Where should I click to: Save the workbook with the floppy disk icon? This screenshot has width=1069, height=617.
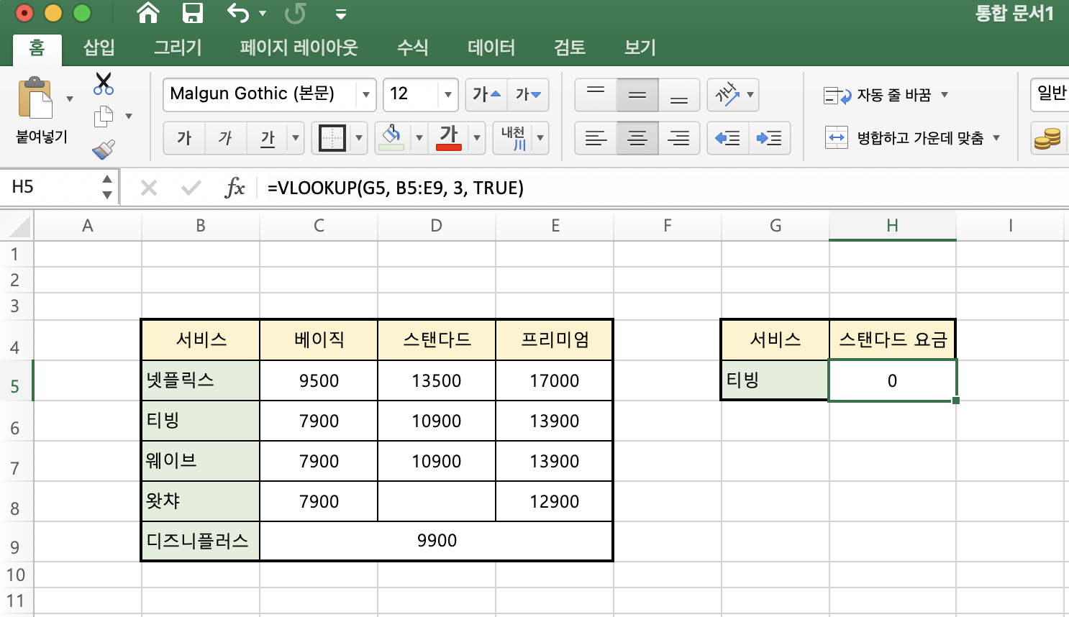[193, 12]
